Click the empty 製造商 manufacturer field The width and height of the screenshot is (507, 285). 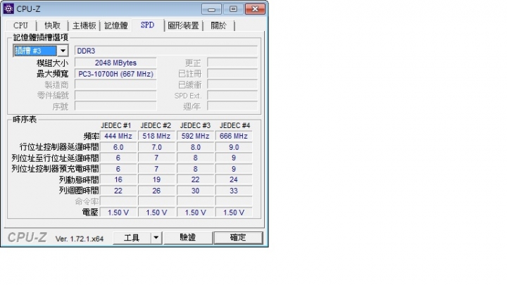(115, 84)
